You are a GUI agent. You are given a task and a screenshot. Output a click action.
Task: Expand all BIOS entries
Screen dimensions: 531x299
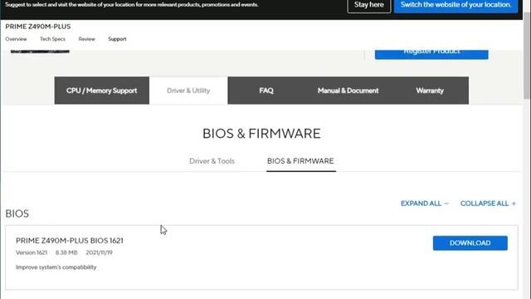click(x=424, y=203)
